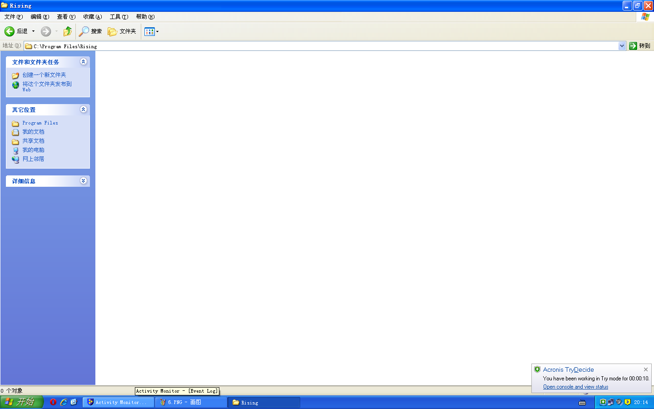
Task: Click the Windows flag logo in menu bar
Action: [x=645, y=17]
